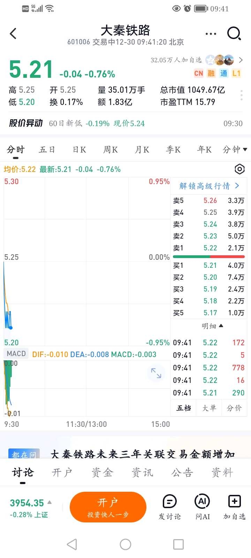Switch order panel to 大单

point(209,408)
